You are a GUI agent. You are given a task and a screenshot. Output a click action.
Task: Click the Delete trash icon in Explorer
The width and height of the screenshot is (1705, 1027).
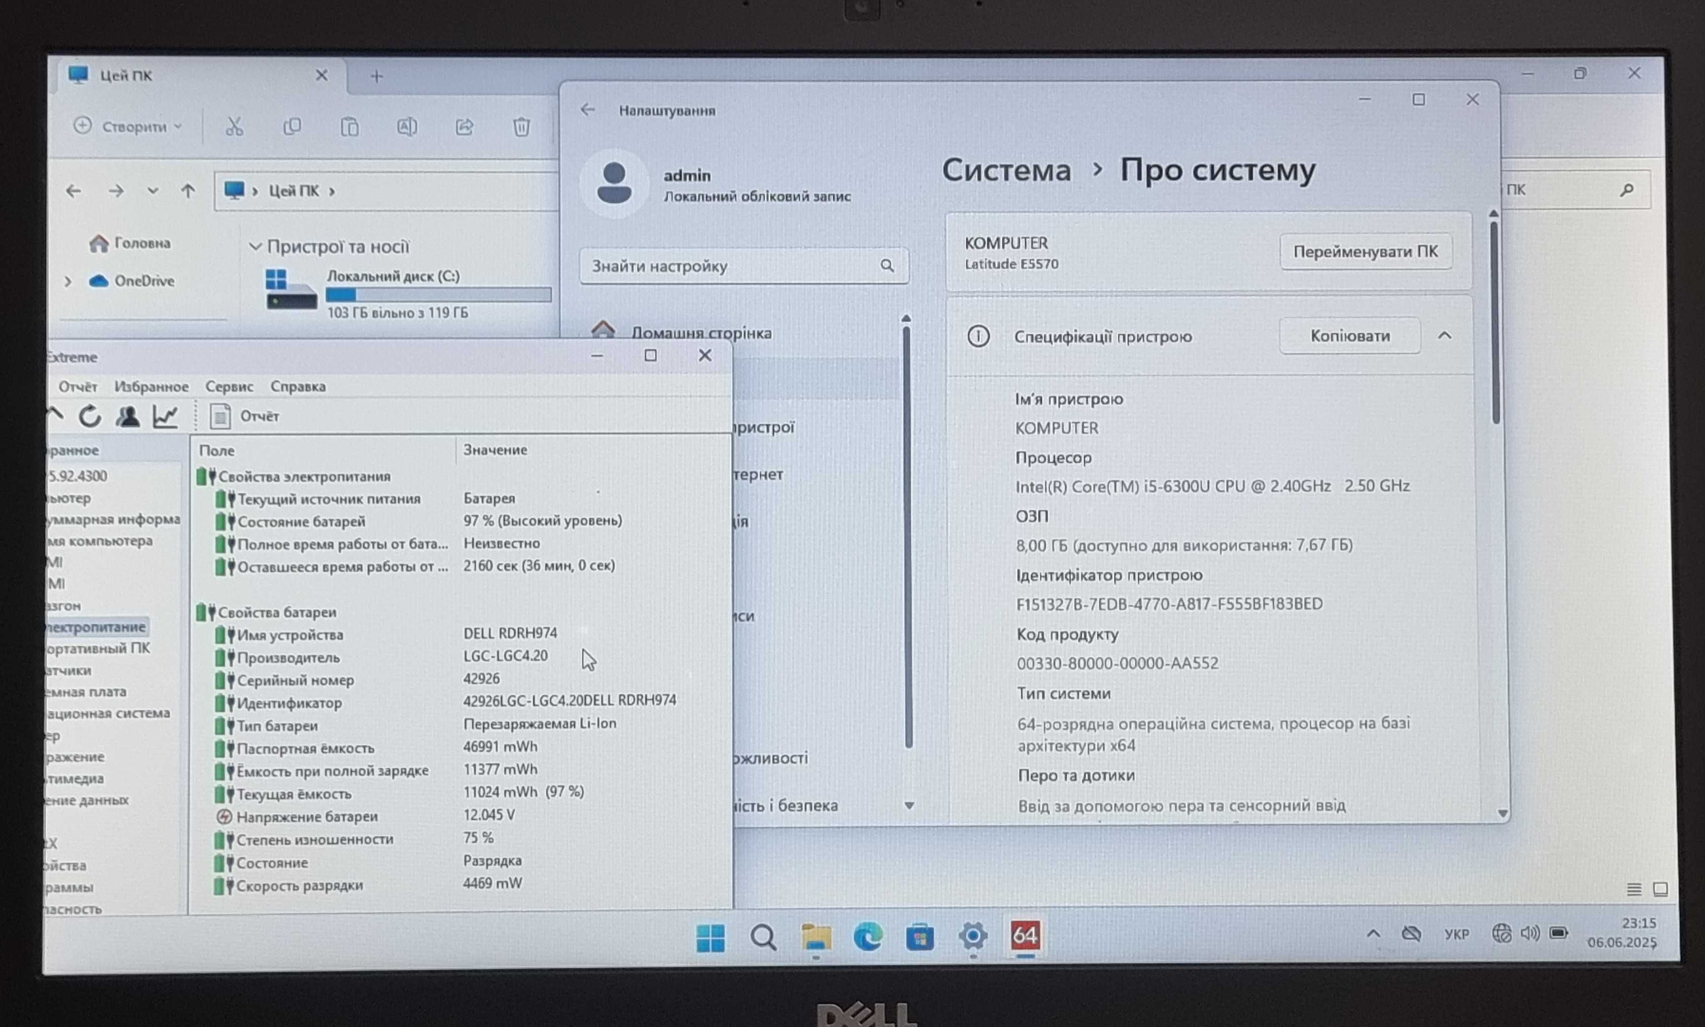521,127
